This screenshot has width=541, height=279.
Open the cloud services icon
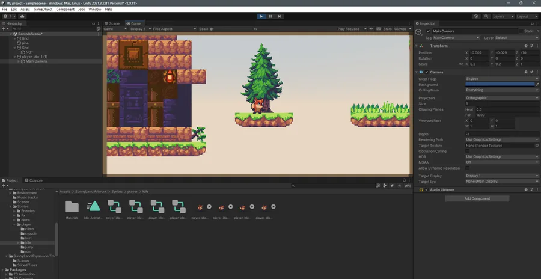(x=22, y=16)
